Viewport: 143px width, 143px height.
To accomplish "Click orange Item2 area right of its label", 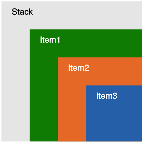I will tap(115, 68).
